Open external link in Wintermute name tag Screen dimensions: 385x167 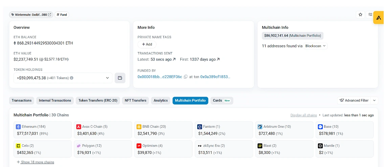49,15
